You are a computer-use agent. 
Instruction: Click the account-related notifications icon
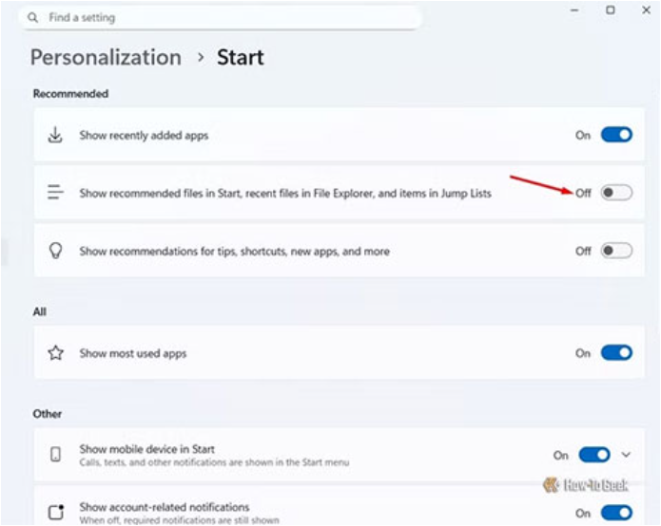coord(56,513)
